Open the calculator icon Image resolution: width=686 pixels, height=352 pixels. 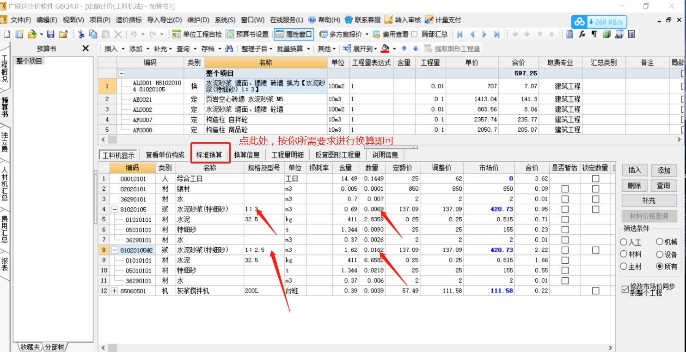[x=570, y=34]
